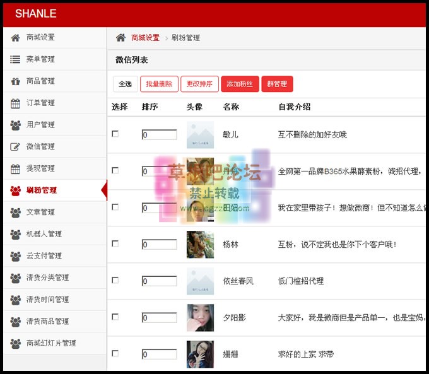Click the list icon next to 菜单管理
Screen dimensions: 429x374
(x=15, y=59)
